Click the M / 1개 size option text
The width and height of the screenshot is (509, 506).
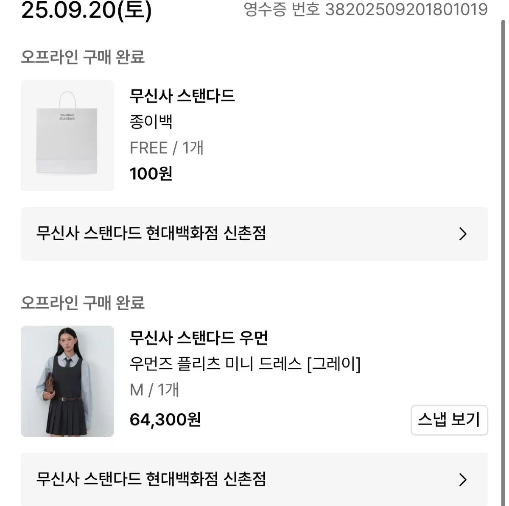pos(154,389)
